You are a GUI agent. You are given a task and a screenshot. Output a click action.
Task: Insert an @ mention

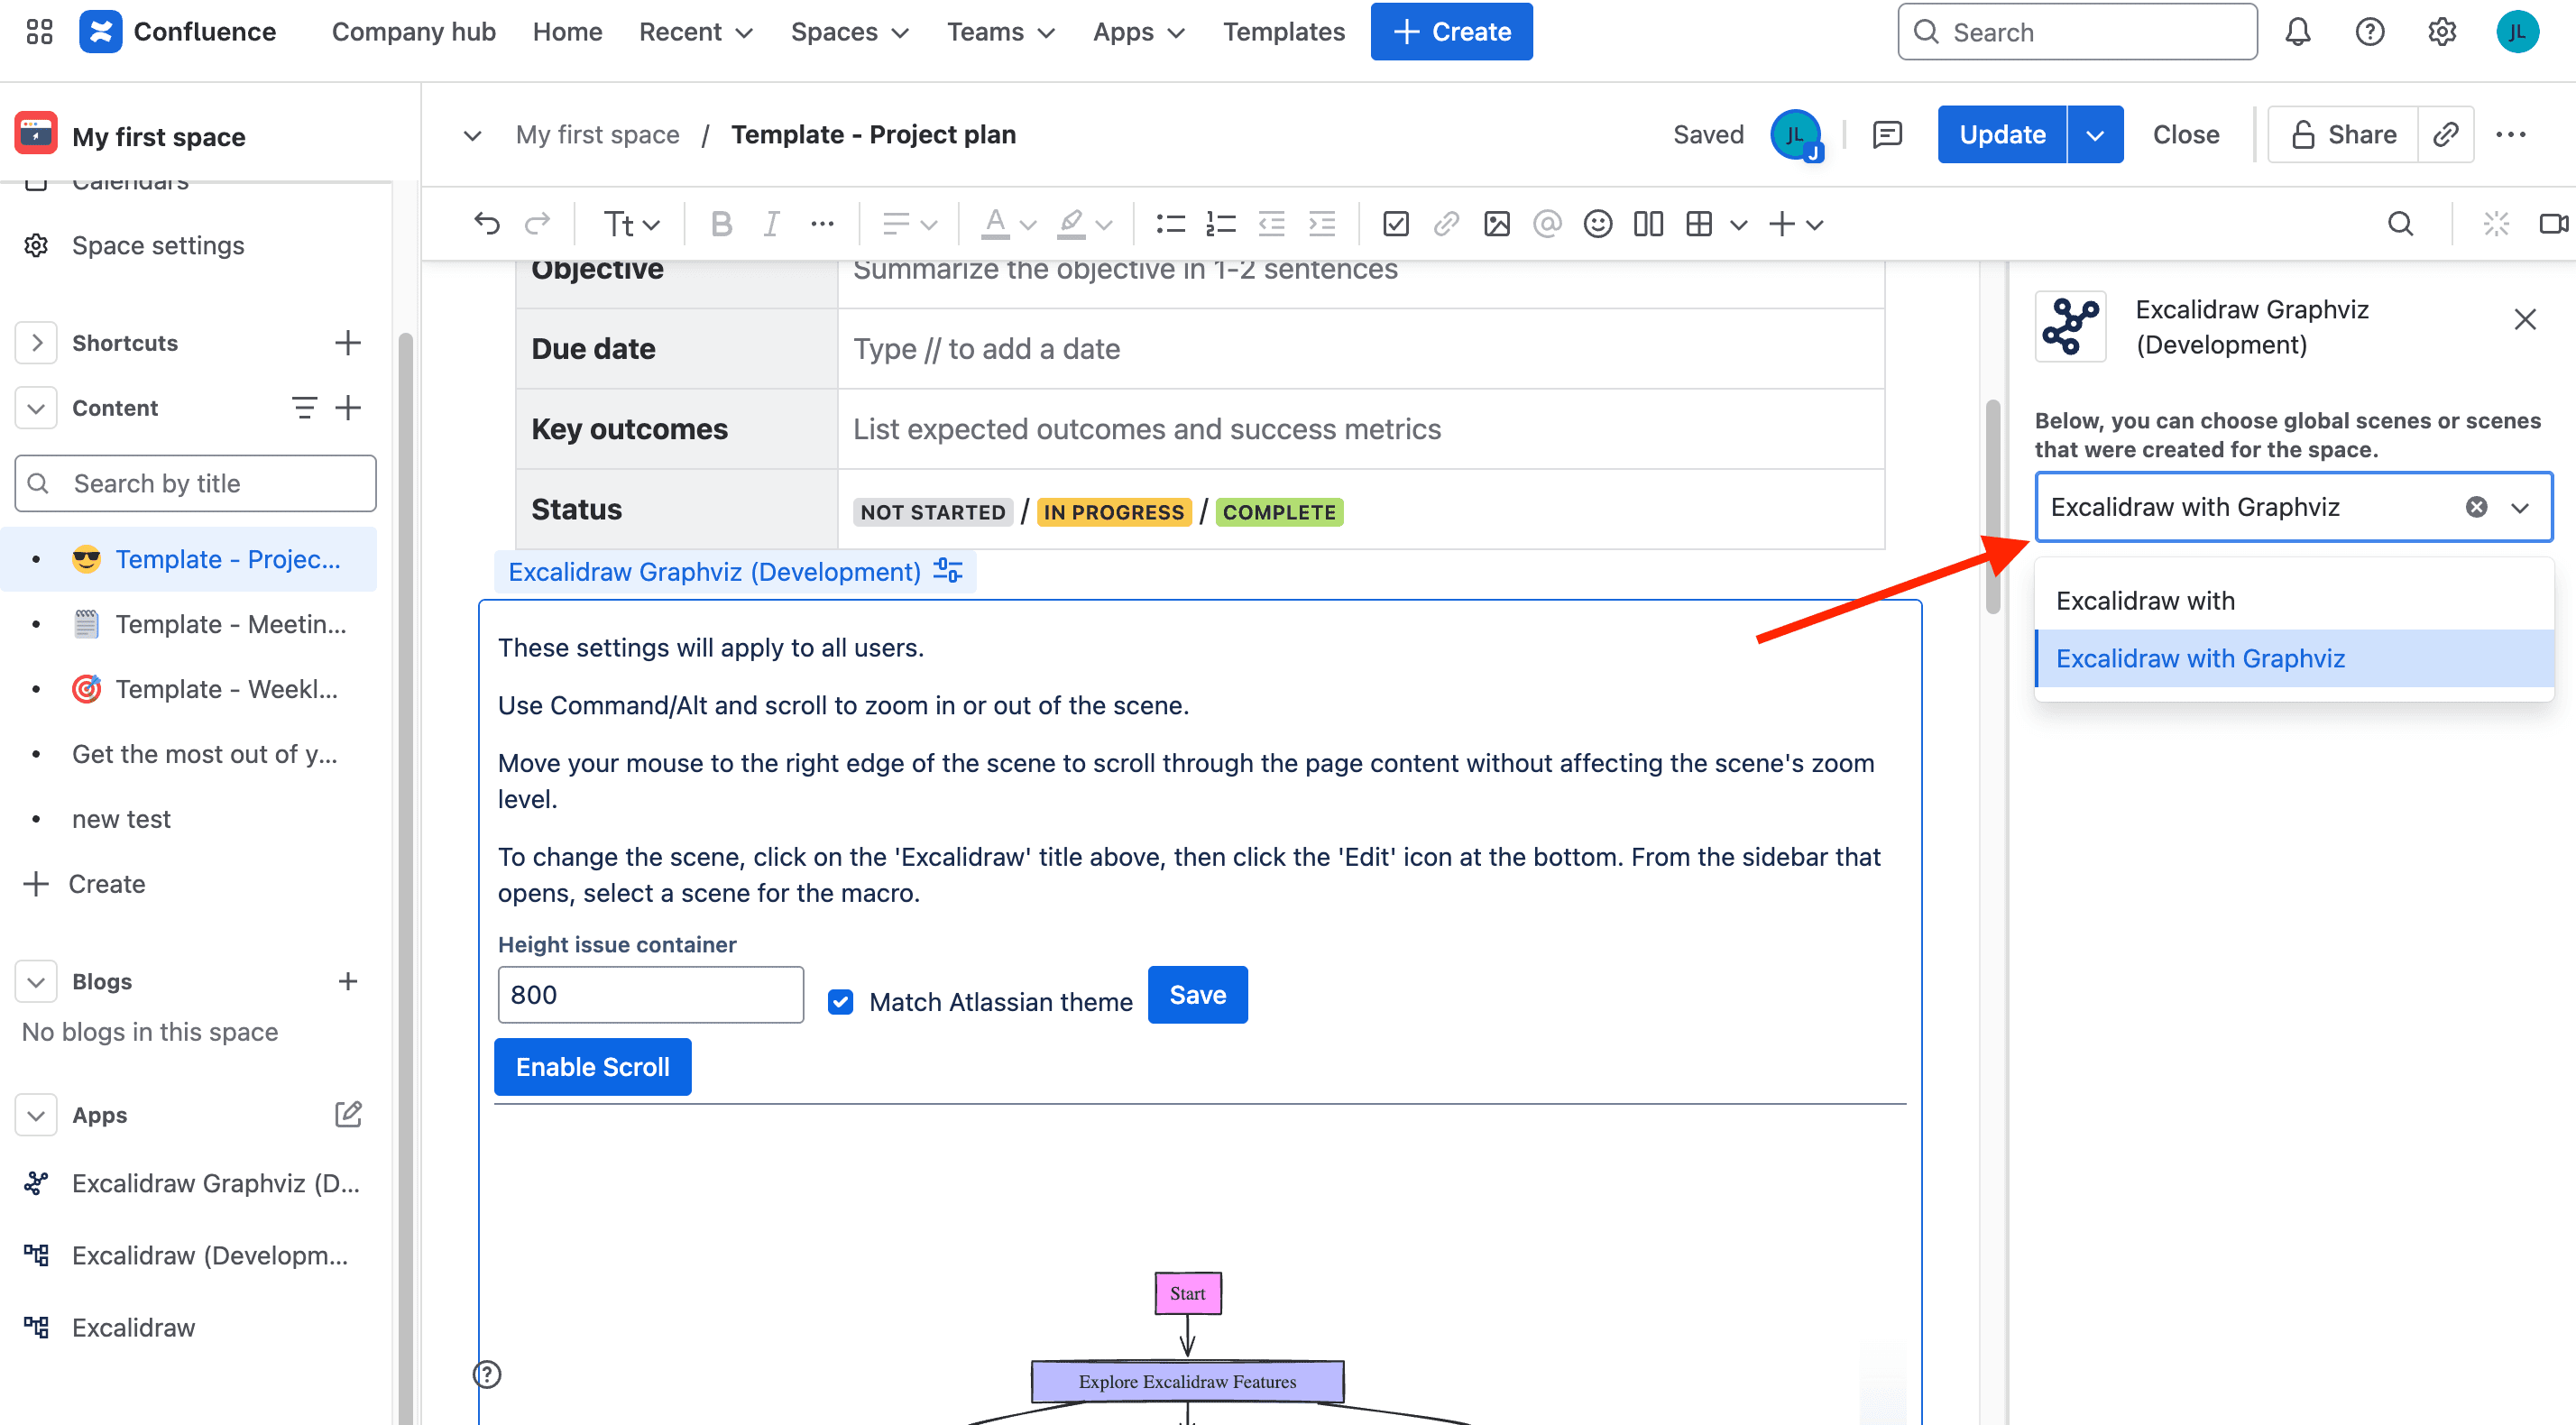click(1547, 224)
